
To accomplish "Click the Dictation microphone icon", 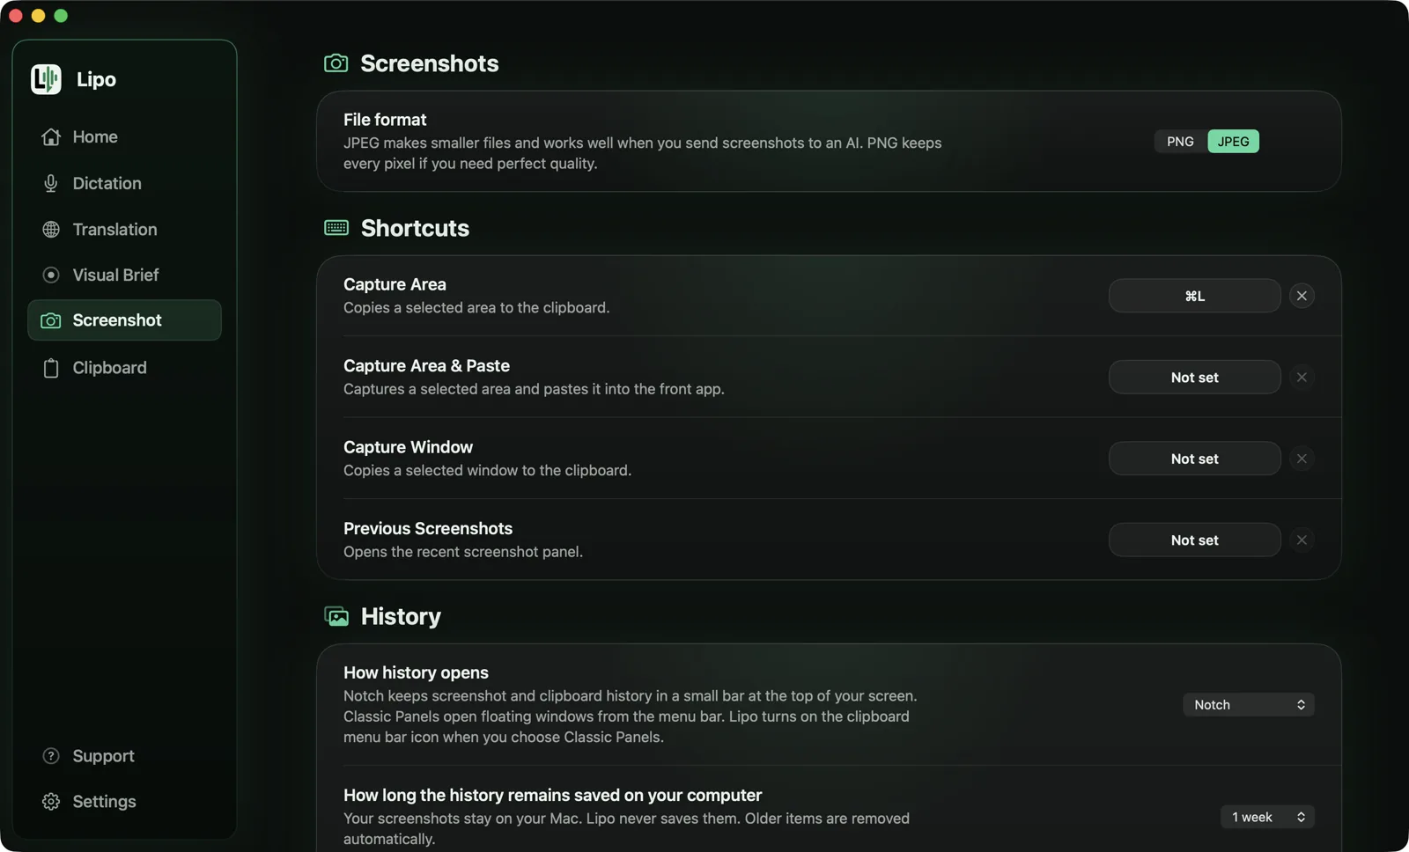I will pyautogui.click(x=51, y=183).
